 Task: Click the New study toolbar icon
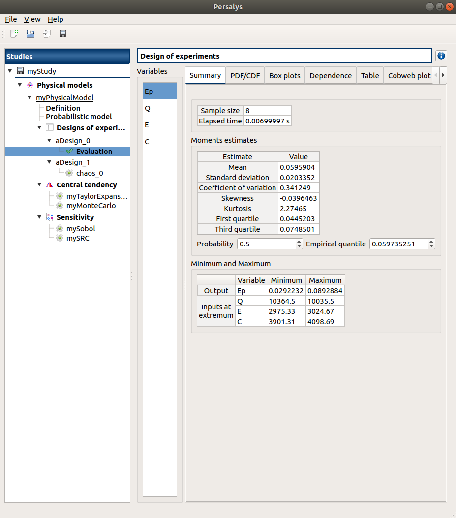click(x=14, y=34)
